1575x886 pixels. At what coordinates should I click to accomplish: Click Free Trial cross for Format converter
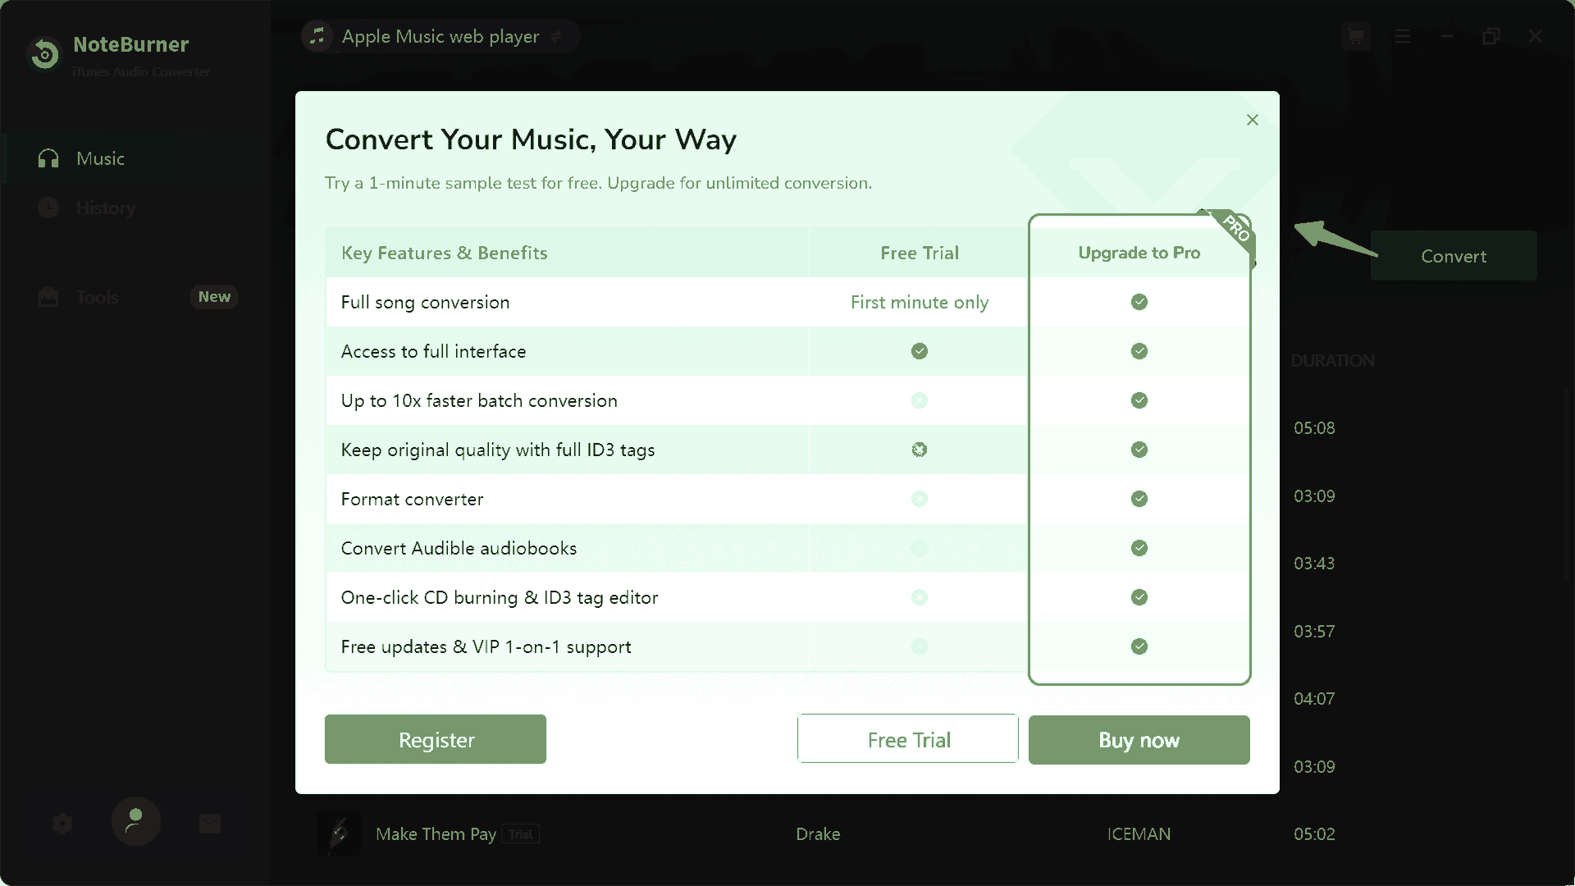pyautogui.click(x=920, y=499)
